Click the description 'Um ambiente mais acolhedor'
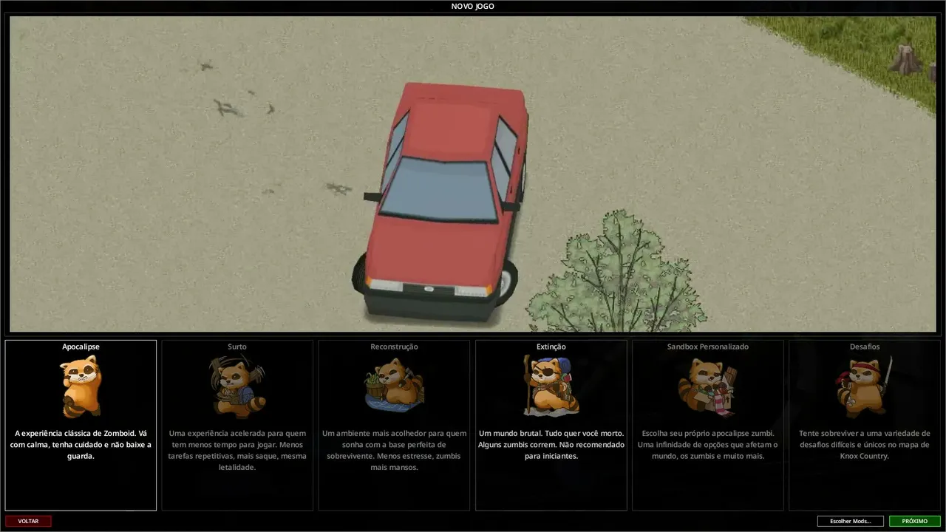The height and width of the screenshot is (532, 946). coord(394,450)
